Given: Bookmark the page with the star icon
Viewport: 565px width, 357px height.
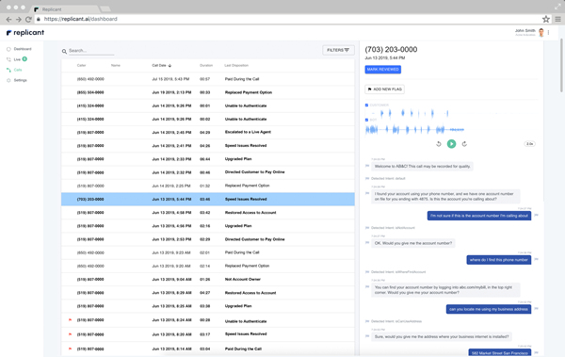Looking at the screenshot, I should [546, 19].
